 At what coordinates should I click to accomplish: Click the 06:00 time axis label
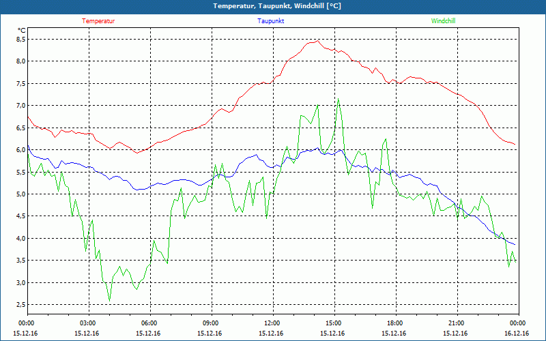coord(149,323)
